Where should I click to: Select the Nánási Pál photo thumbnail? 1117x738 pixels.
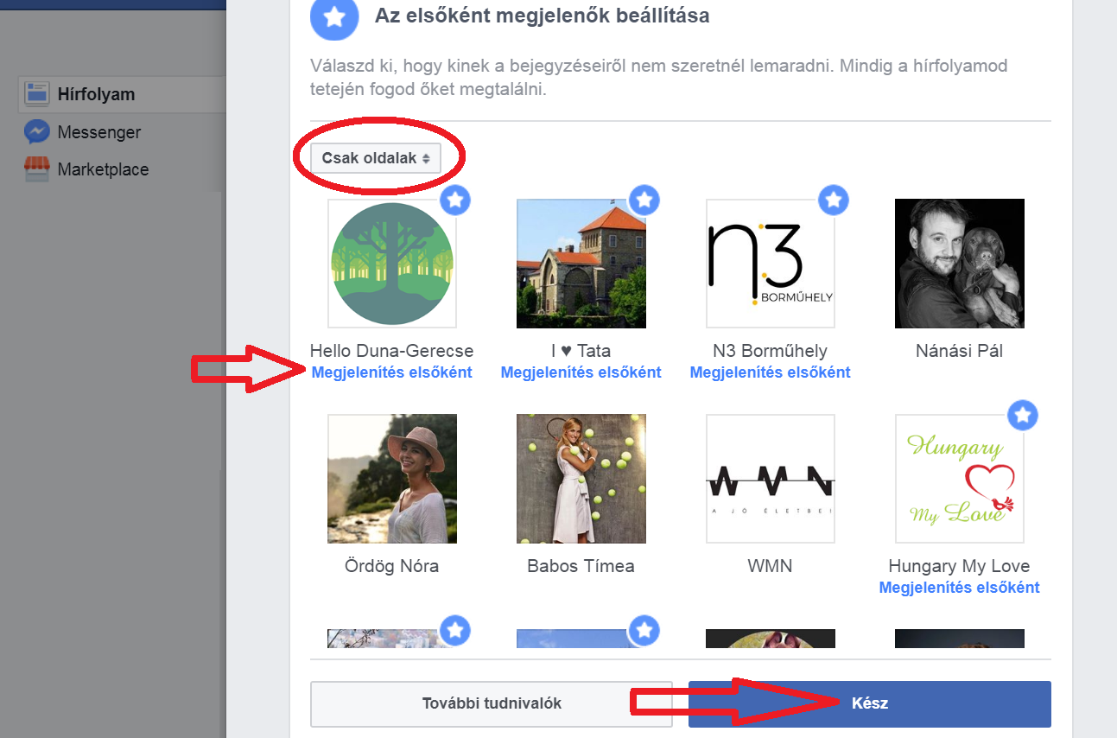coord(960,264)
